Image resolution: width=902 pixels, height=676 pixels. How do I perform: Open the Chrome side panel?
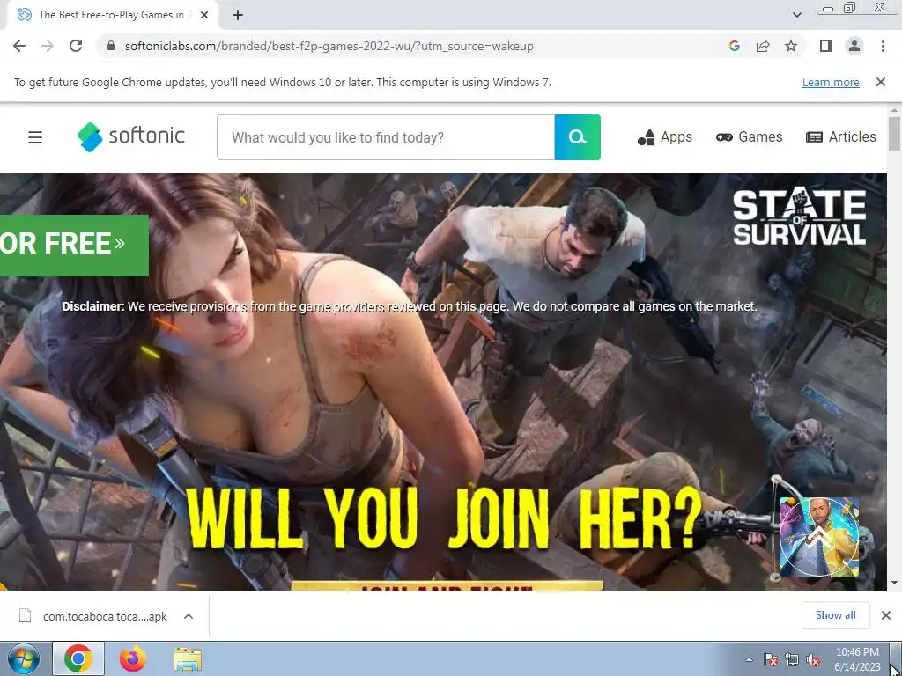point(826,46)
